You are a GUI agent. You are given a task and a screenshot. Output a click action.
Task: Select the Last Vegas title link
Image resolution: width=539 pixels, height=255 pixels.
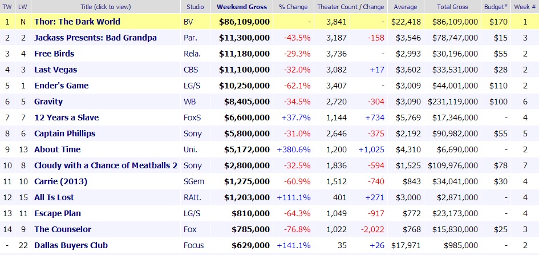click(x=55, y=70)
